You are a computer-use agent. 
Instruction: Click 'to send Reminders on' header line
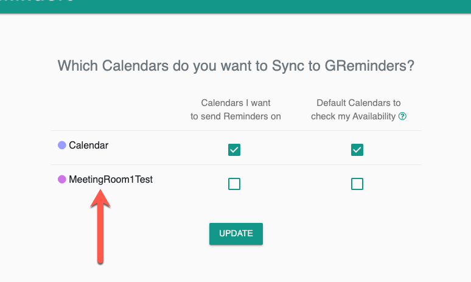(235, 116)
